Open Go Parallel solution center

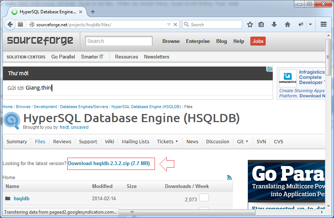[x=63, y=57]
